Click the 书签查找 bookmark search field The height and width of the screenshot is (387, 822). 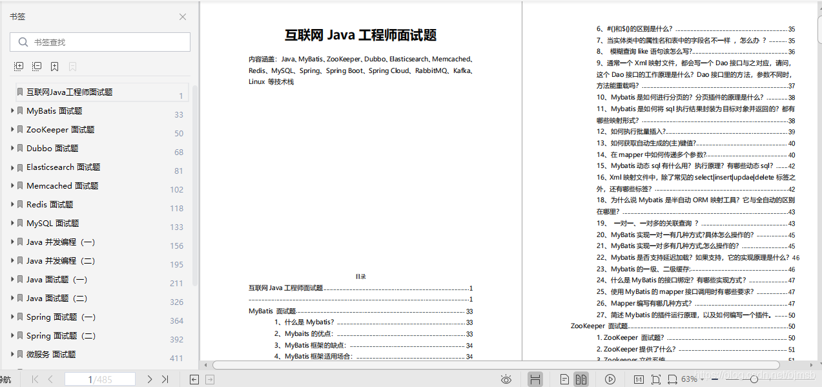[x=100, y=42]
